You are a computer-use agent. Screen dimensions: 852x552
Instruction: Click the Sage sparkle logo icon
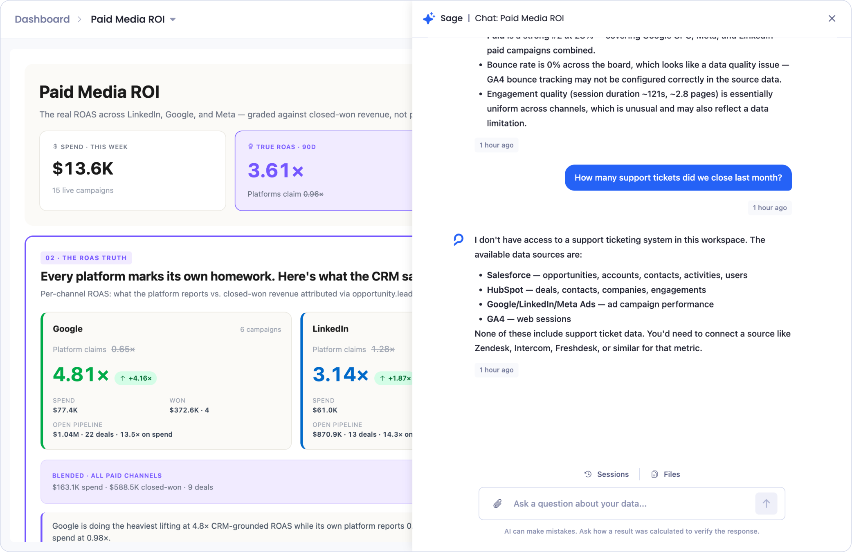[x=429, y=18]
